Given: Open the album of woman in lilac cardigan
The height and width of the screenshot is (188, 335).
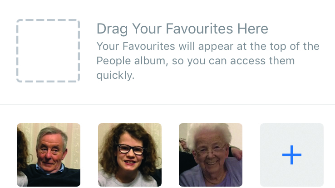Looking at the screenshot, I should (x=211, y=155).
